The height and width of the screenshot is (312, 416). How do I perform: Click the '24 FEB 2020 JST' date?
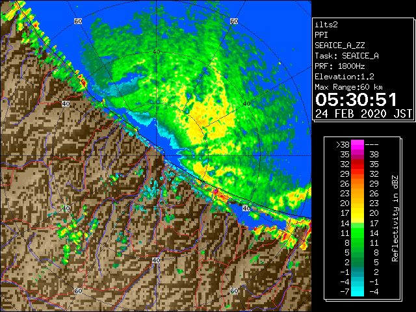click(363, 114)
